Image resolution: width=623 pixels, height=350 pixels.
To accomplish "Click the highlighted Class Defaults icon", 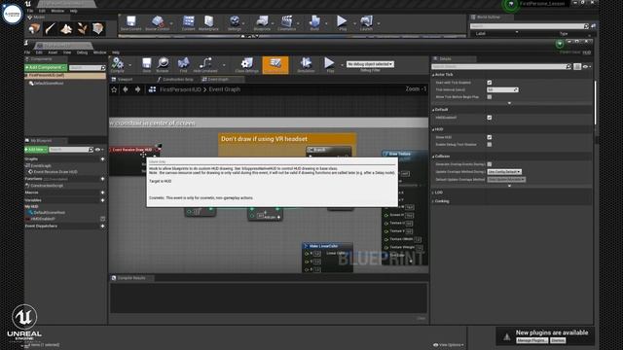I will pyautogui.click(x=275, y=65).
